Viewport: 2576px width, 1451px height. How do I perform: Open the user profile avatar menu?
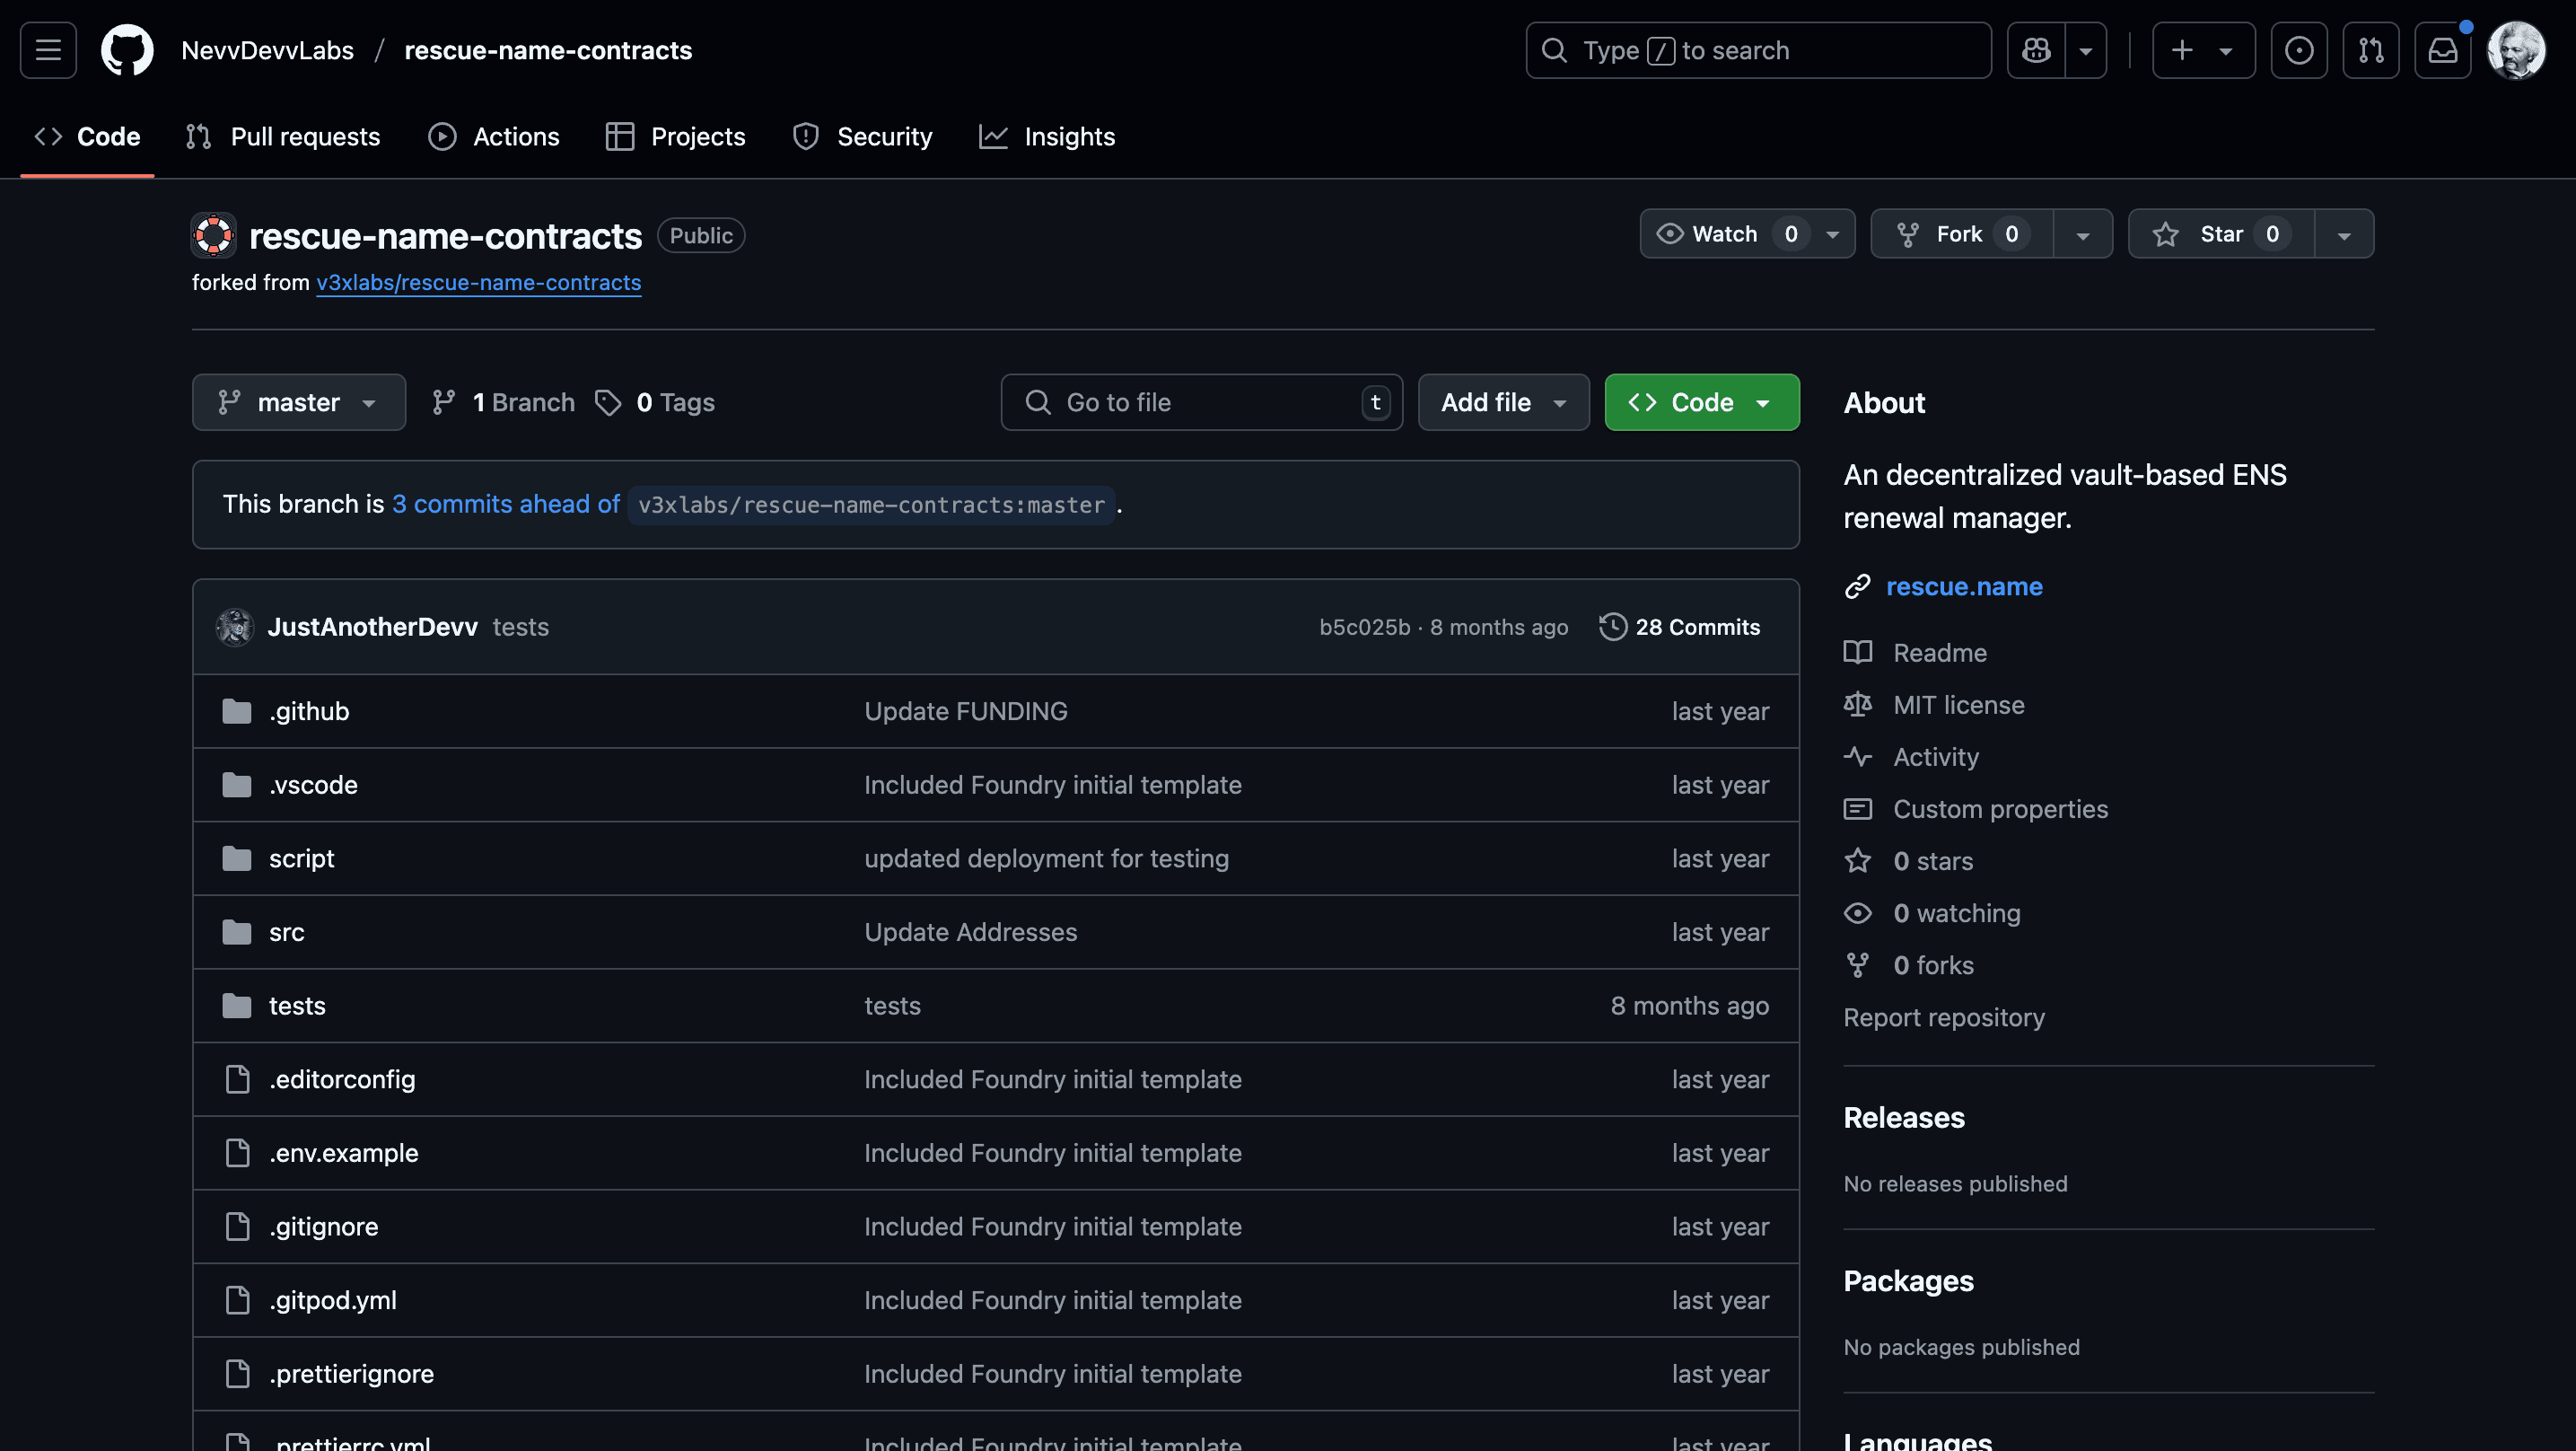click(2516, 50)
